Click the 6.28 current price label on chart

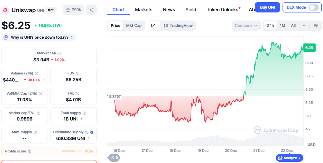(x=309, y=48)
